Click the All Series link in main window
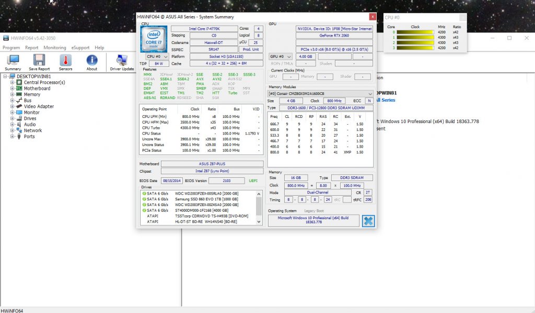Image resolution: width=535 pixels, height=313 pixels. point(385,100)
